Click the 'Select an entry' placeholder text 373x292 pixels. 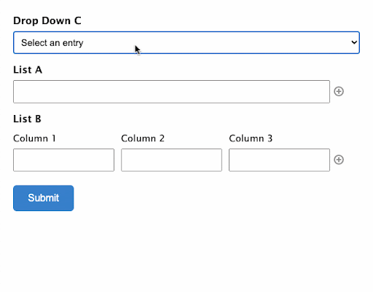52,43
